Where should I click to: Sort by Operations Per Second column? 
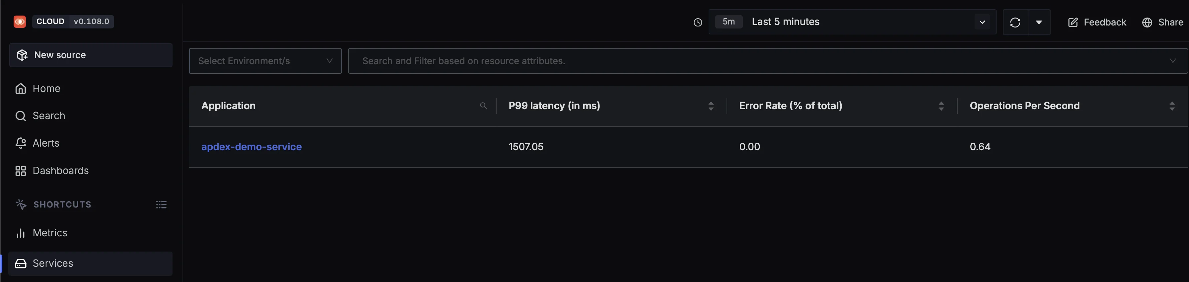point(1172,106)
